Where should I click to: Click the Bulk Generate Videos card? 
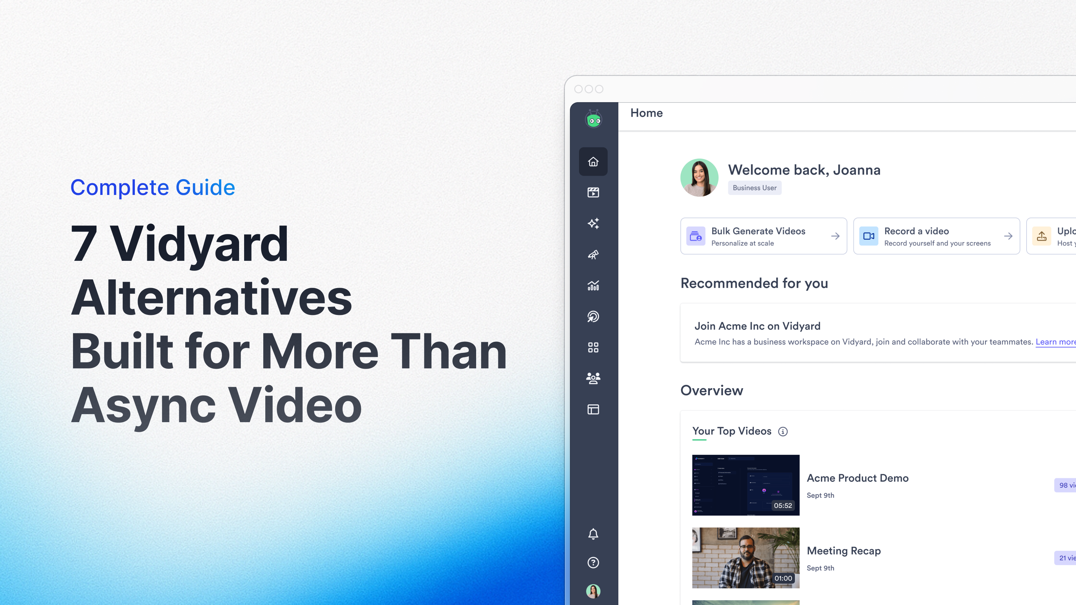764,236
